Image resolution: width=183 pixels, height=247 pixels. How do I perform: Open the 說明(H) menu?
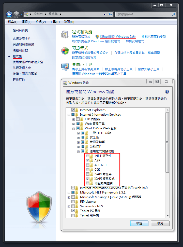tap(69, 22)
